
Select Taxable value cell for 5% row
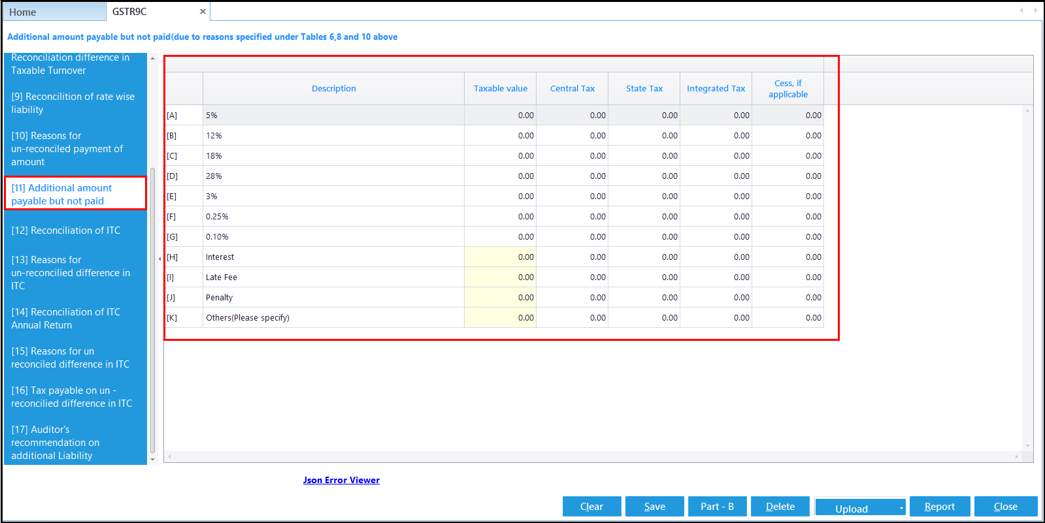(x=501, y=115)
